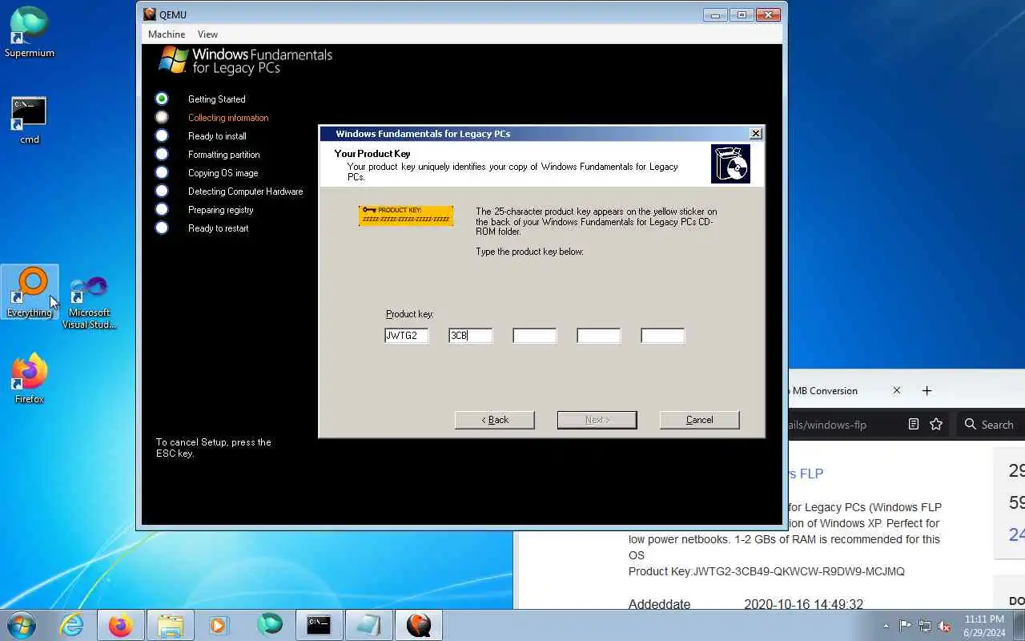1025x641 pixels.
Task: Select the Everything desktop icon
Action: [x=30, y=292]
